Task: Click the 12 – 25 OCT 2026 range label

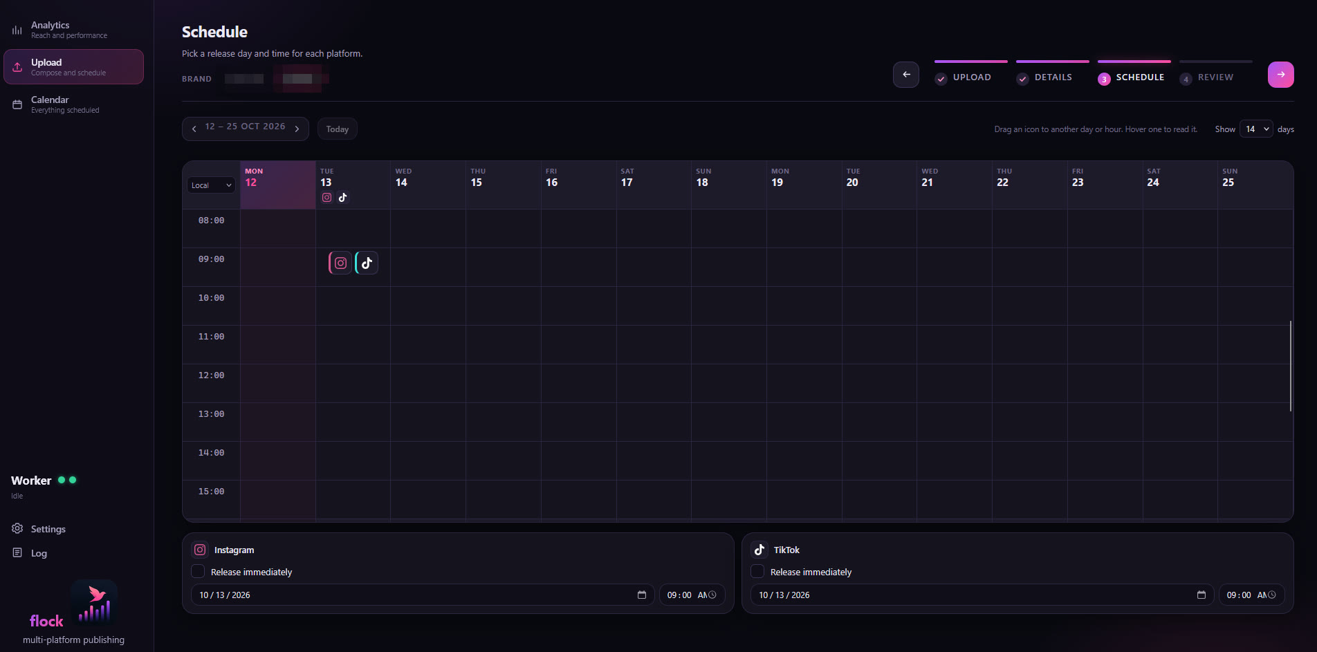Action: (246, 127)
